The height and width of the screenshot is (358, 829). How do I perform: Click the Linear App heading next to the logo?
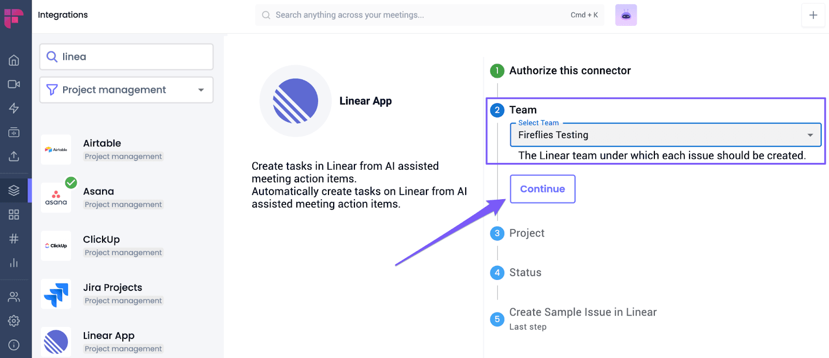(365, 101)
